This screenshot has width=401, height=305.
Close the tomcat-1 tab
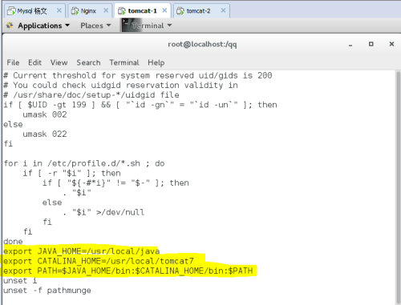click(164, 10)
